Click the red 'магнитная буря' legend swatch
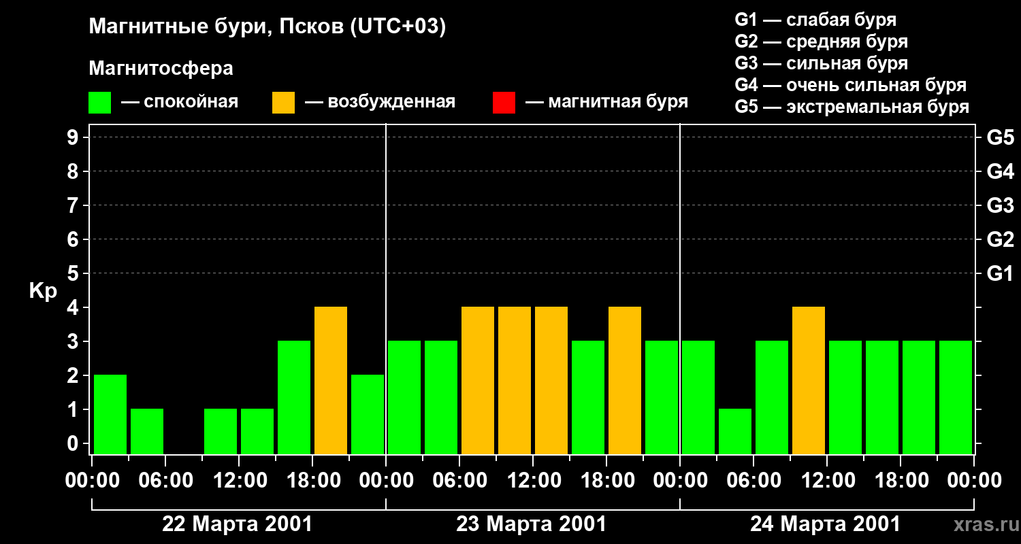The width and height of the screenshot is (1021, 544). point(504,103)
